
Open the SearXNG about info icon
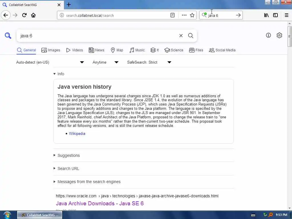268,35
